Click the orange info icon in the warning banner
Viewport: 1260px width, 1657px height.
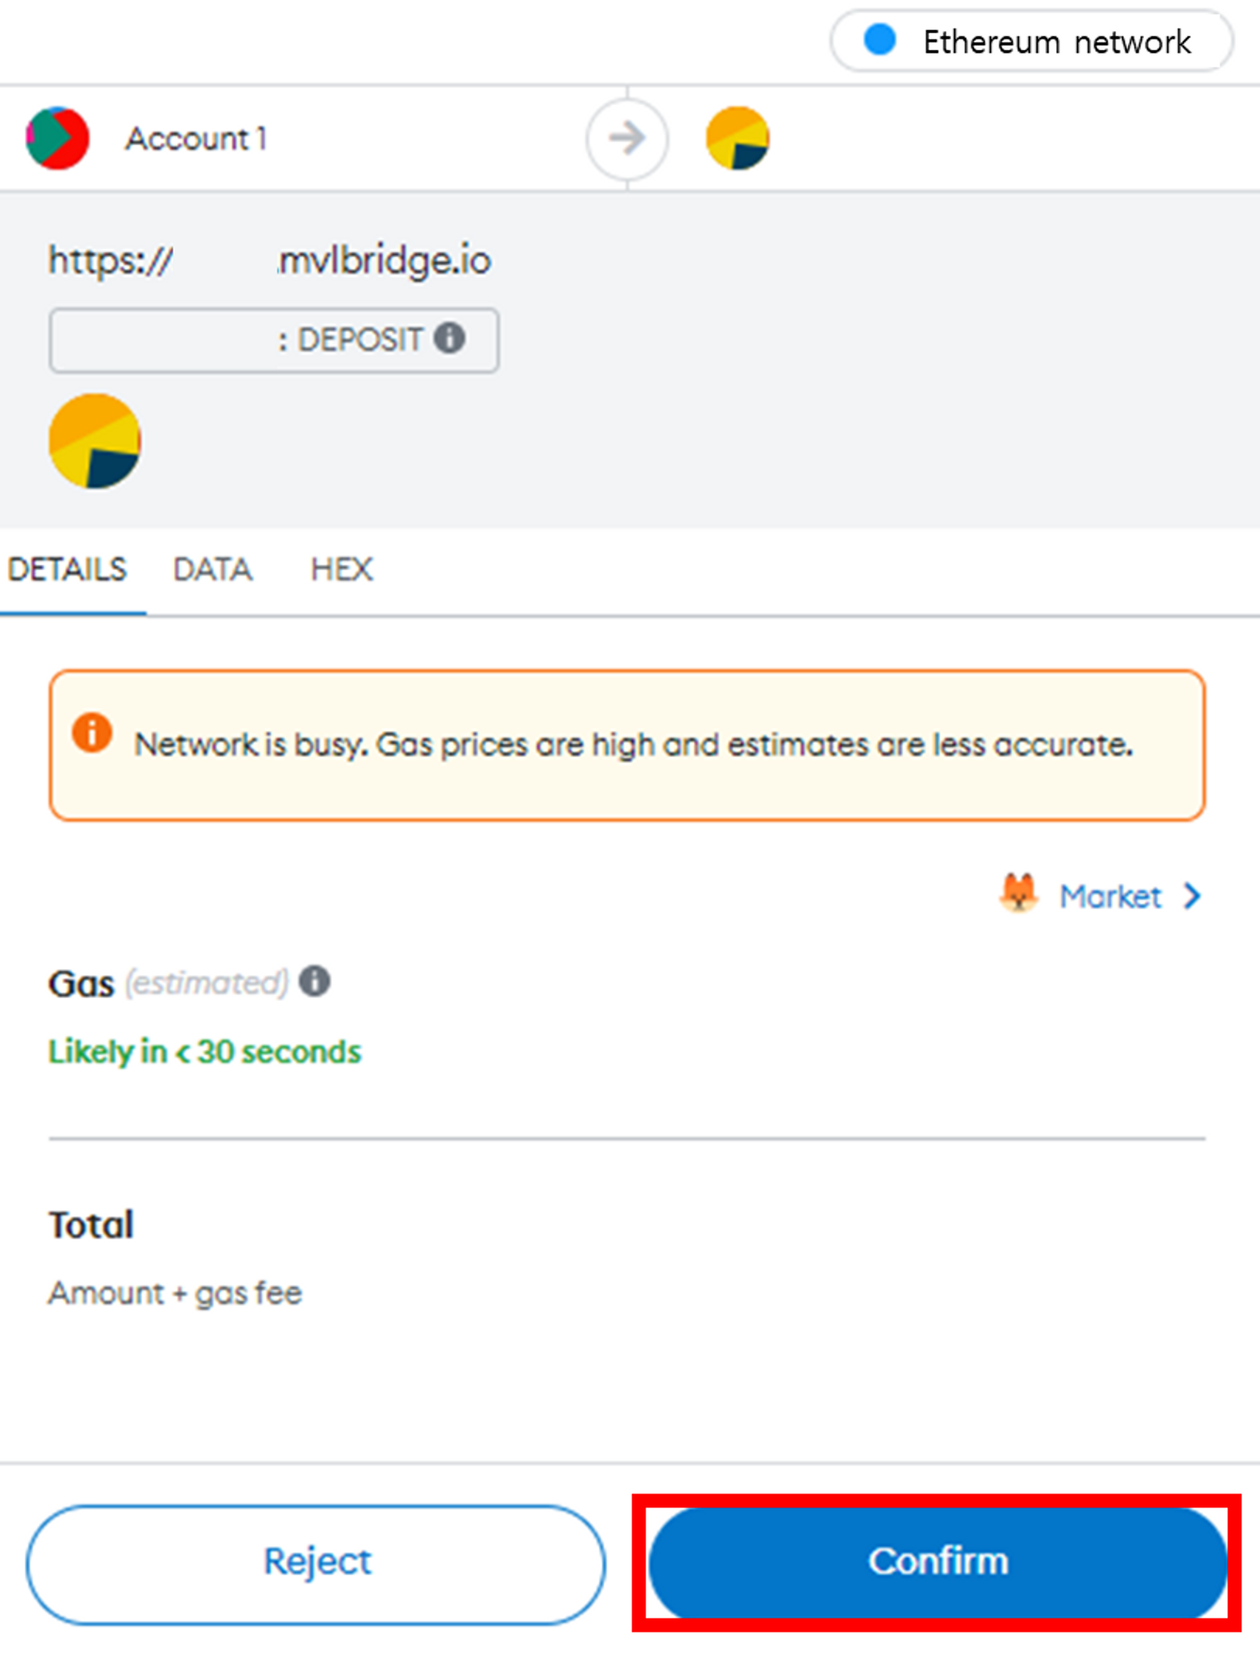click(x=92, y=732)
